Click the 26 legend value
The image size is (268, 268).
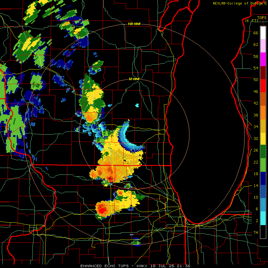256,150
